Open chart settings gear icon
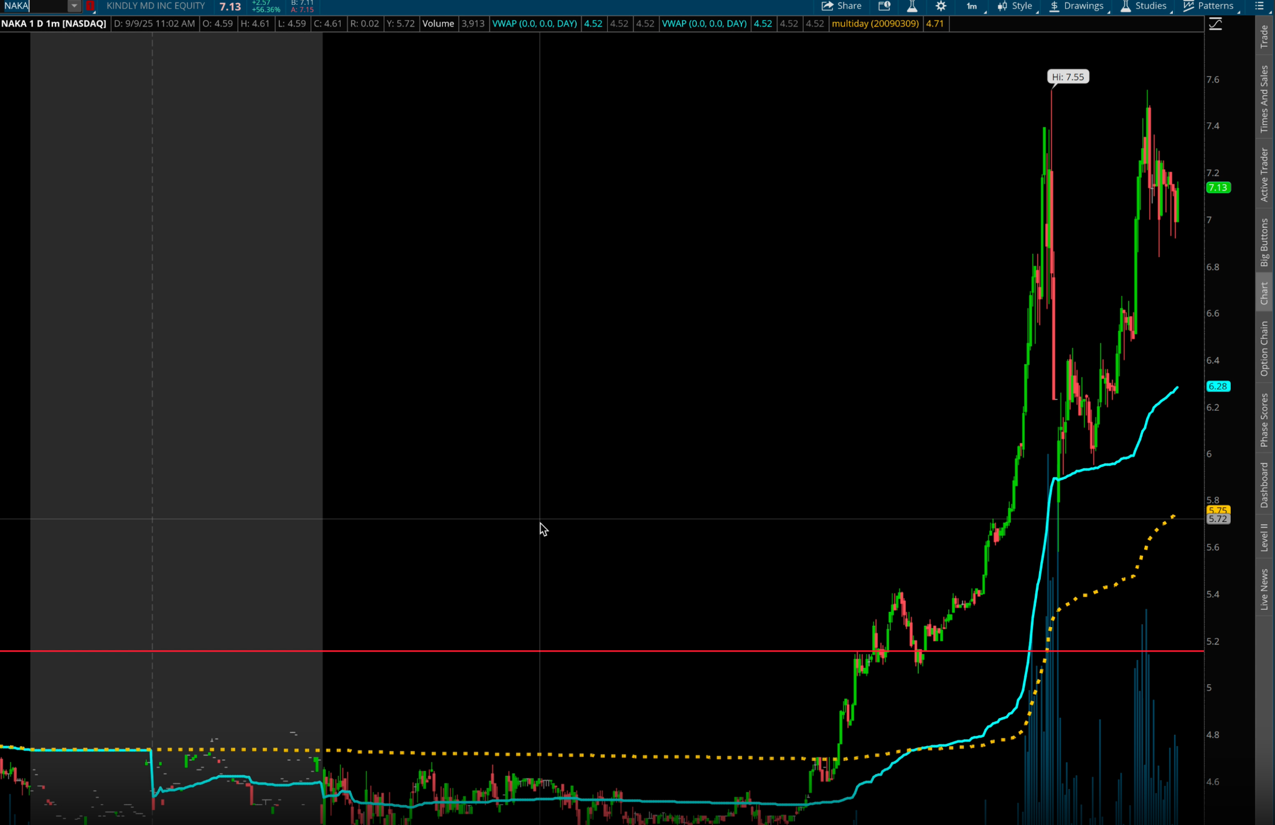This screenshot has height=825, width=1275. pos(941,6)
